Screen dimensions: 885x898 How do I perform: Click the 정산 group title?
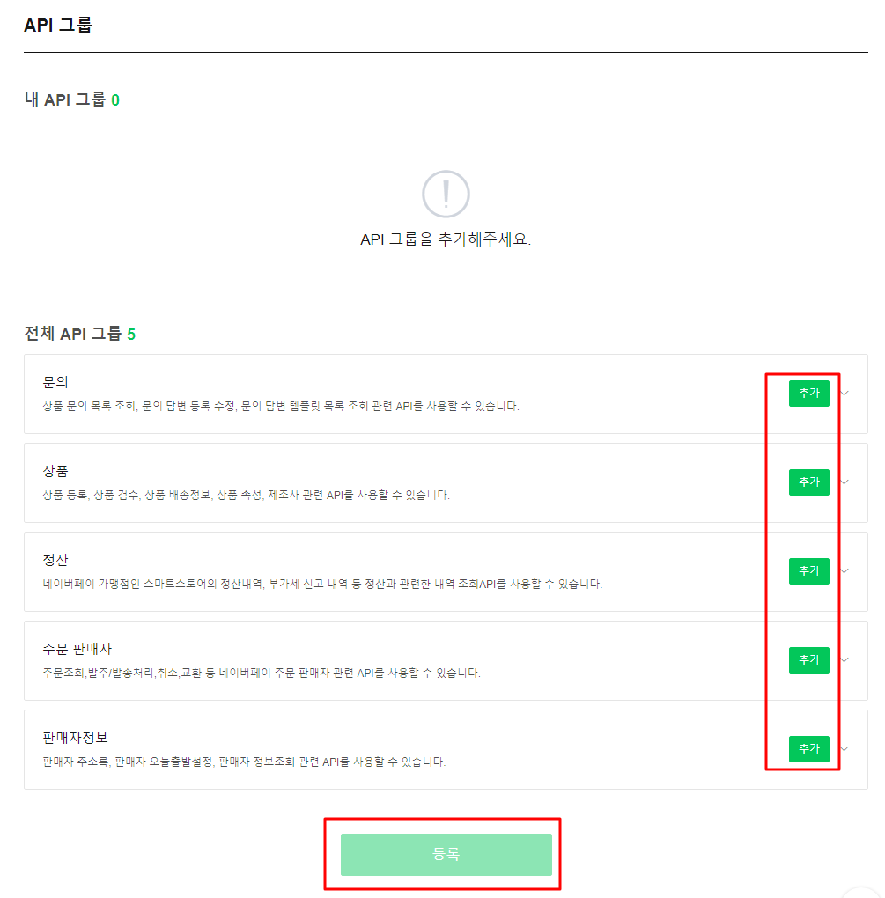55,560
